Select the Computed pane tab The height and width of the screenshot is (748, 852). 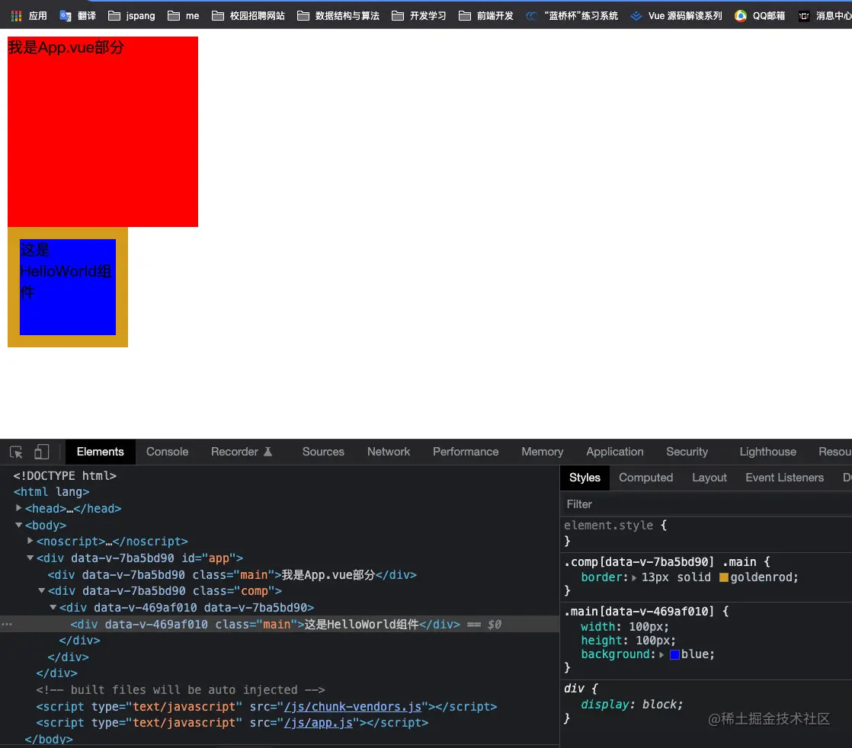click(x=645, y=478)
